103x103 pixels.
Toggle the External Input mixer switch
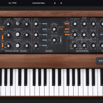point(45,29)
